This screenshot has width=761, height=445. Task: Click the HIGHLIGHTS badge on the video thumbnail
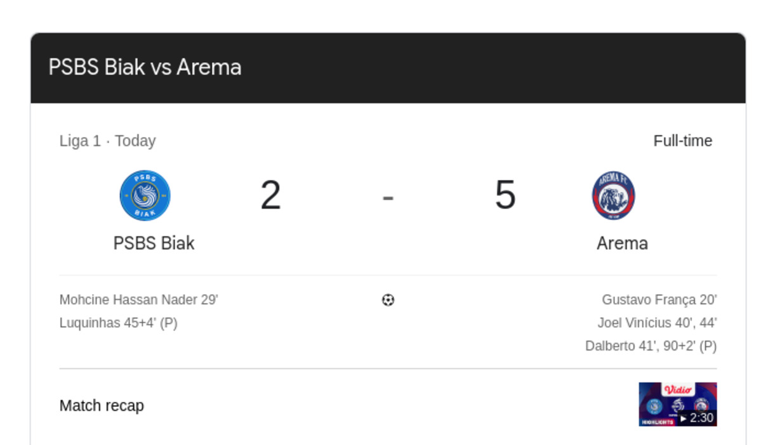(x=658, y=422)
